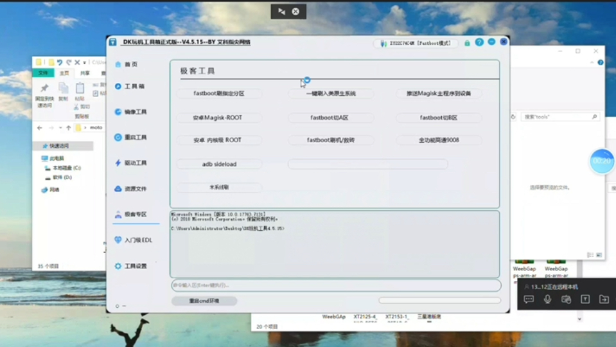Collapse ribbon chevron in right Explorer window

click(x=592, y=62)
